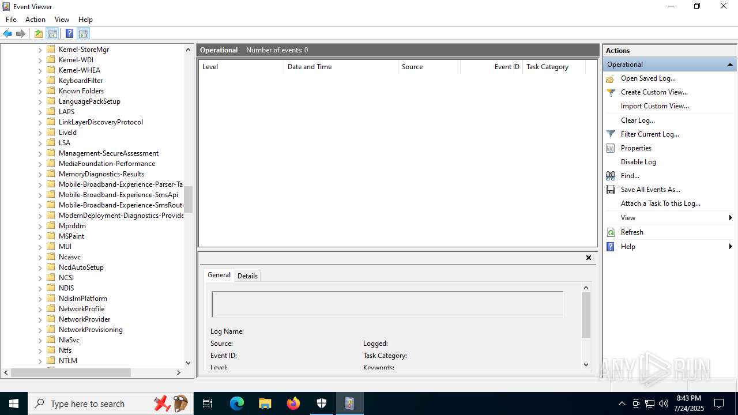
Task: Open File Explorer from taskbar
Action: 265,403
